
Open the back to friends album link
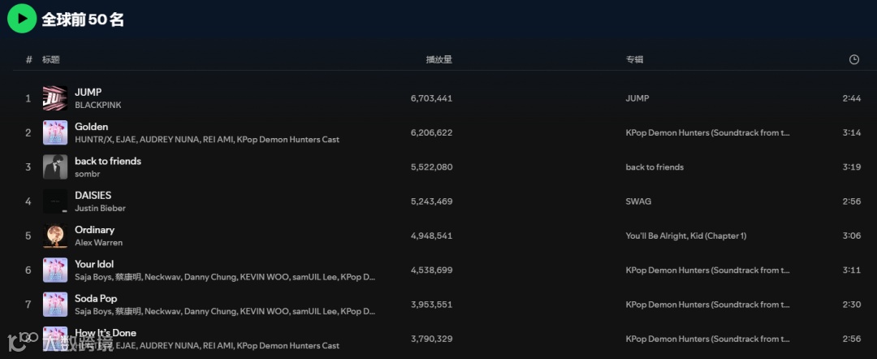pos(655,167)
